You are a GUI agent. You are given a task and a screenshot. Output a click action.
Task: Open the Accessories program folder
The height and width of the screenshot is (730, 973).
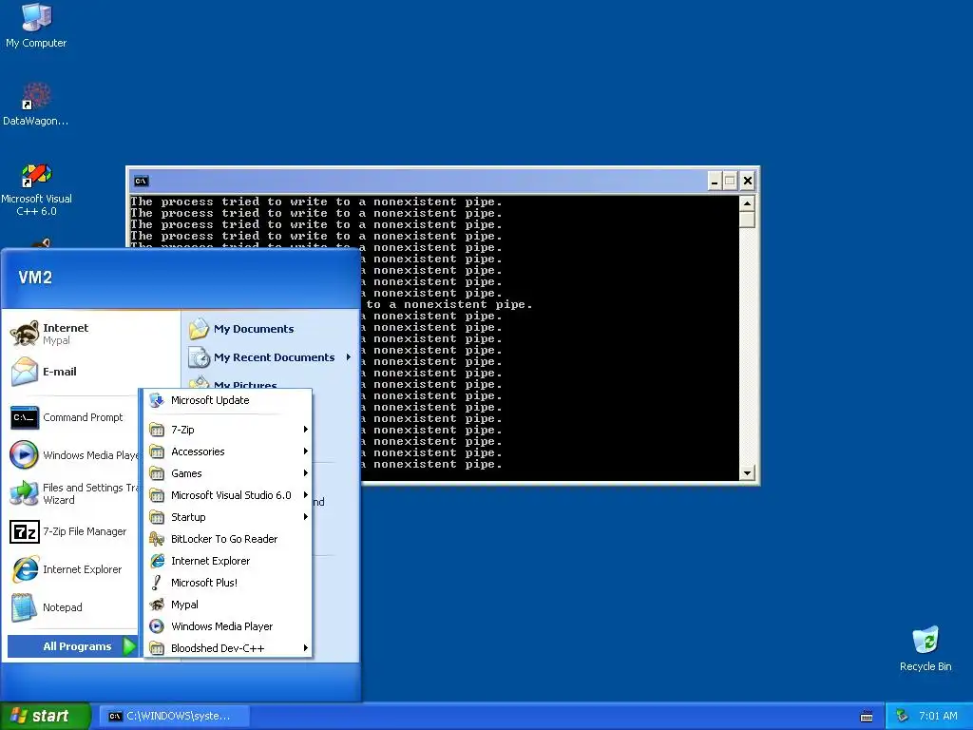point(228,451)
